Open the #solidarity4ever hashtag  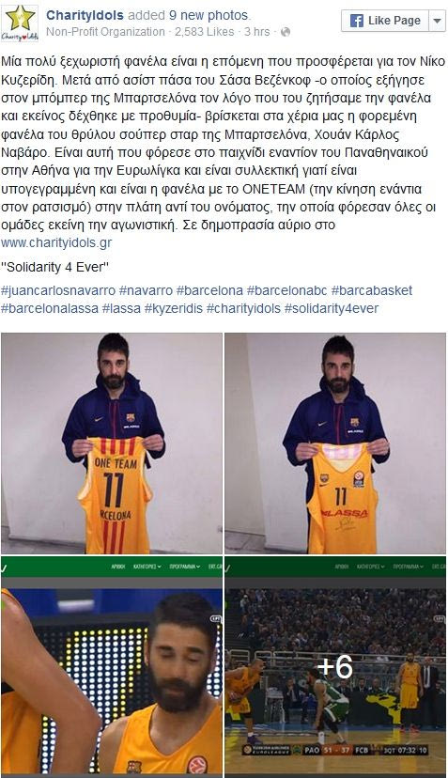click(x=332, y=308)
